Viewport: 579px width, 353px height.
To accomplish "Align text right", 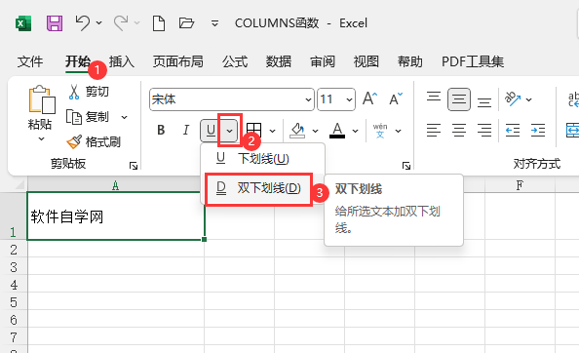I will (x=484, y=131).
